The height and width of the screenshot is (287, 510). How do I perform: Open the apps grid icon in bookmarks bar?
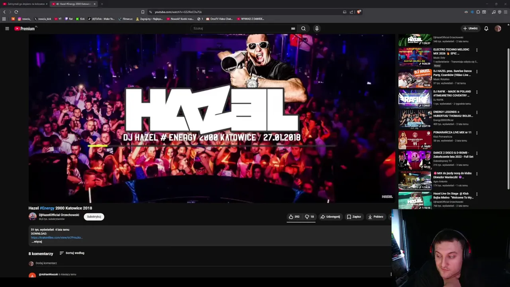click(4, 19)
